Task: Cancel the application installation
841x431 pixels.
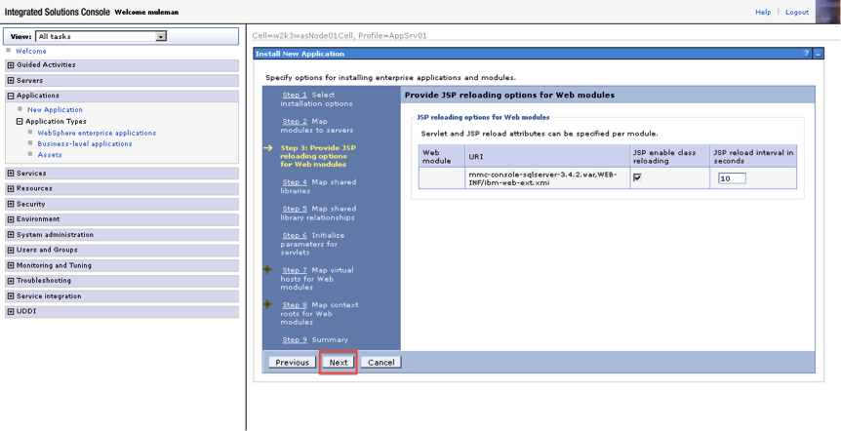Action: 380,362
